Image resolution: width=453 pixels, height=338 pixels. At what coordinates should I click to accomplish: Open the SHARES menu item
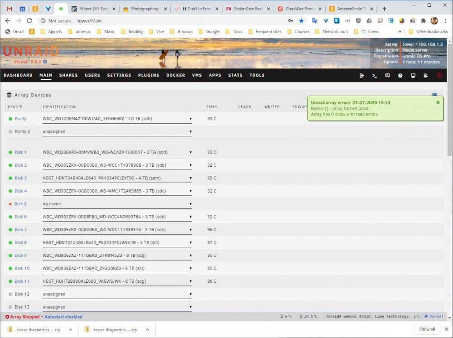tap(68, 75)
